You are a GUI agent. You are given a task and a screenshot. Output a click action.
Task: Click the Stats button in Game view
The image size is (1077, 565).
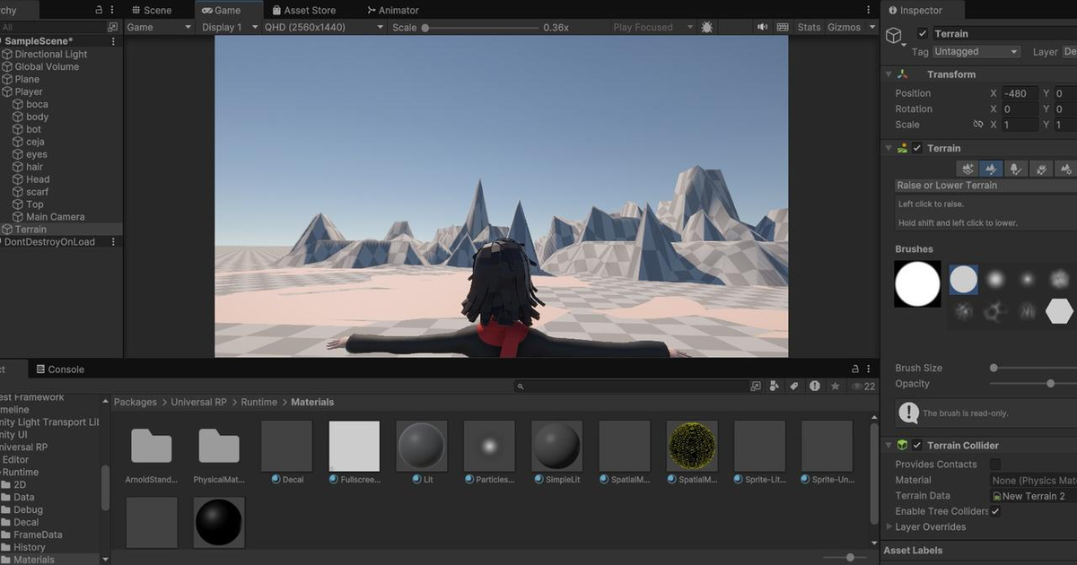point(809,27)
